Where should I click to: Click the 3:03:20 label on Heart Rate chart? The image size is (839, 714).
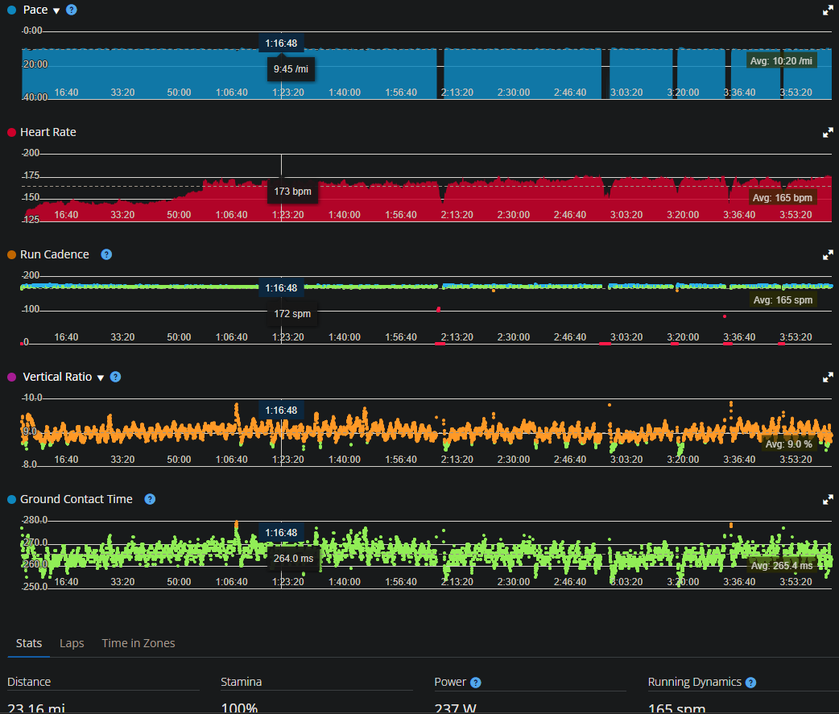pos(626,215)
